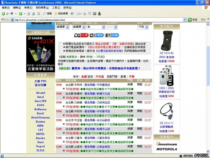
Task: Open the Dopod brand link
Action: coord(40,146)
